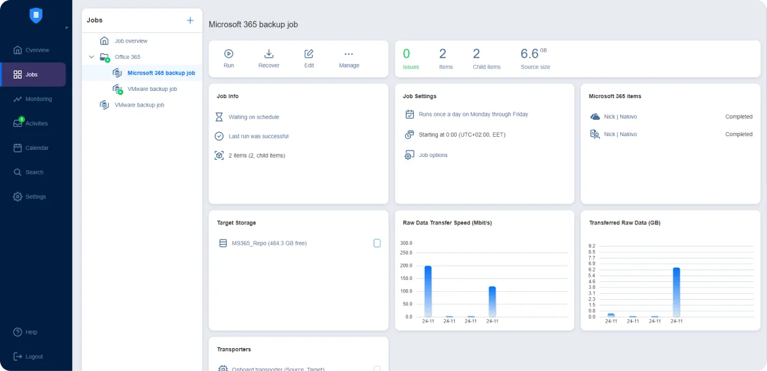
Task: Click the plus icon to add job
Action: pos(190,20)
